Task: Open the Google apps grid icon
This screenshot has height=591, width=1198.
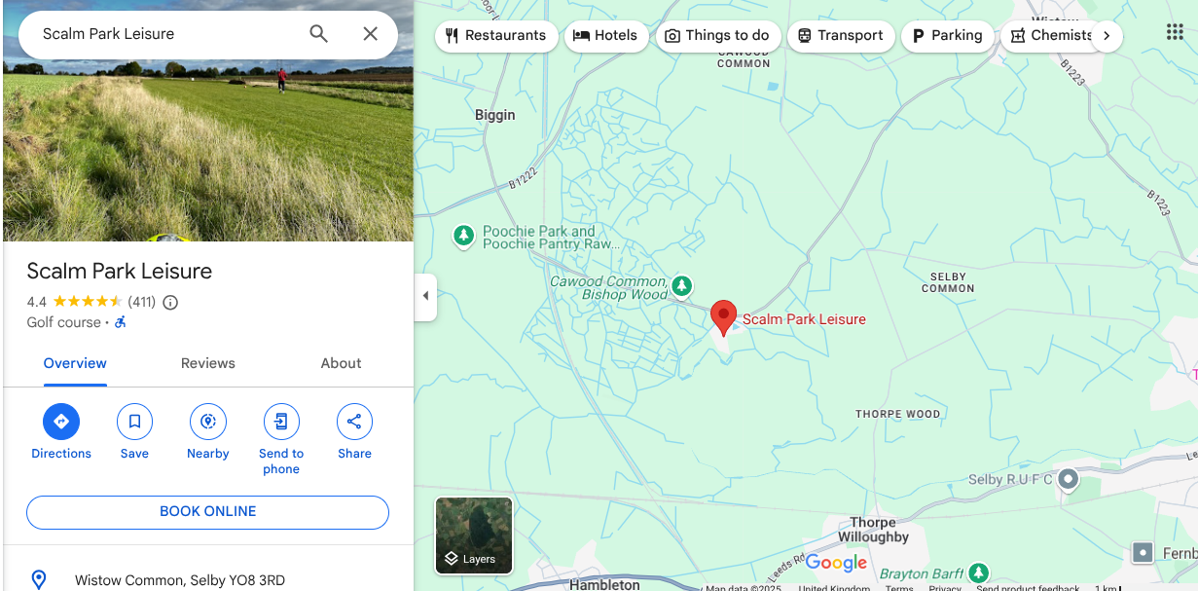Action: 1175,32
